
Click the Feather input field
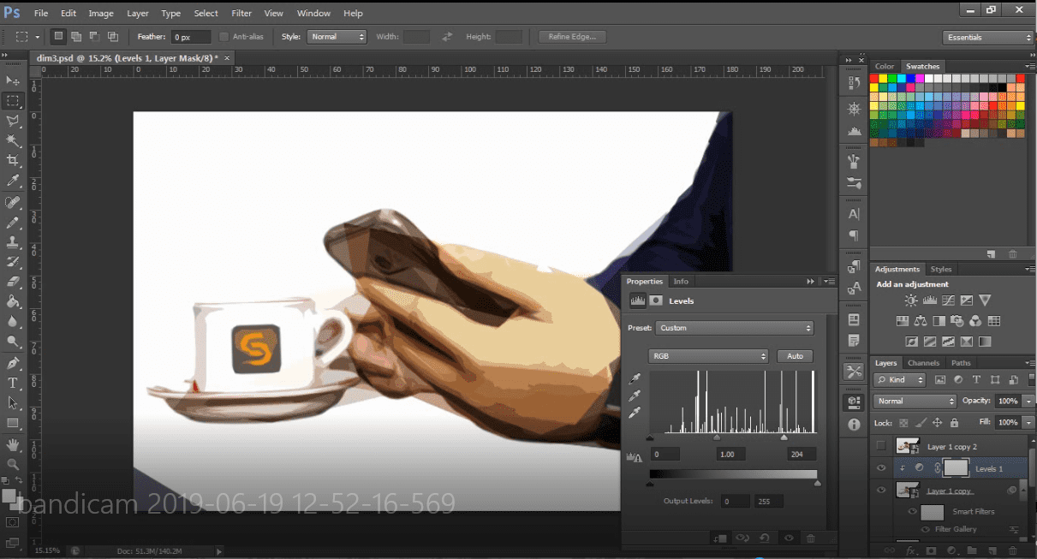pyautogui.click(x=191, y=37)
